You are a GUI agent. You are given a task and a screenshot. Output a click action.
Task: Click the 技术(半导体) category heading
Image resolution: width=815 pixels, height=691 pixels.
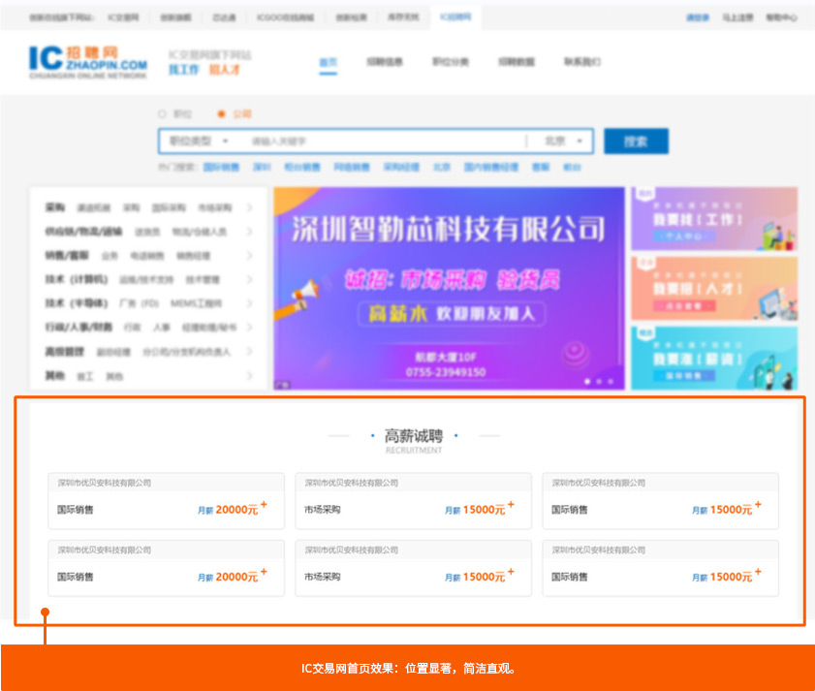tap(77, 303)
